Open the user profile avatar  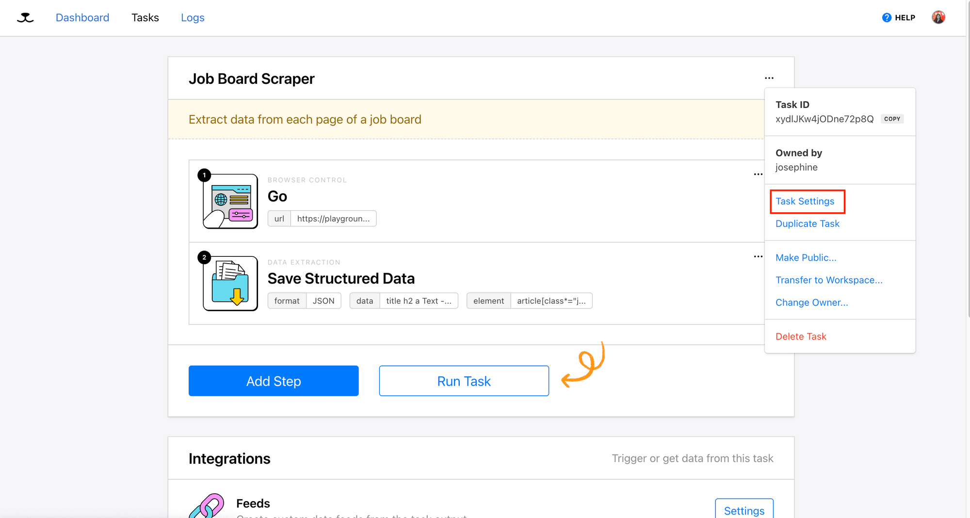click(x=938, y=17)
